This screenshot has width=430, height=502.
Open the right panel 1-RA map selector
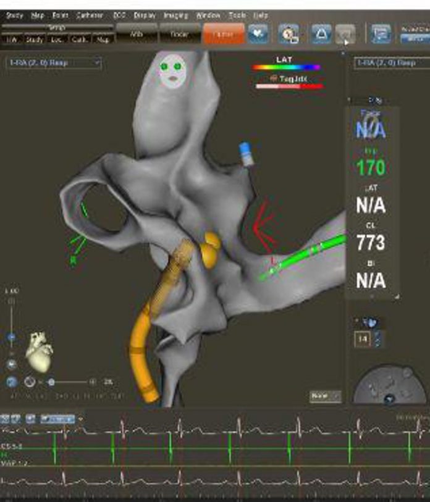[390, 63]
